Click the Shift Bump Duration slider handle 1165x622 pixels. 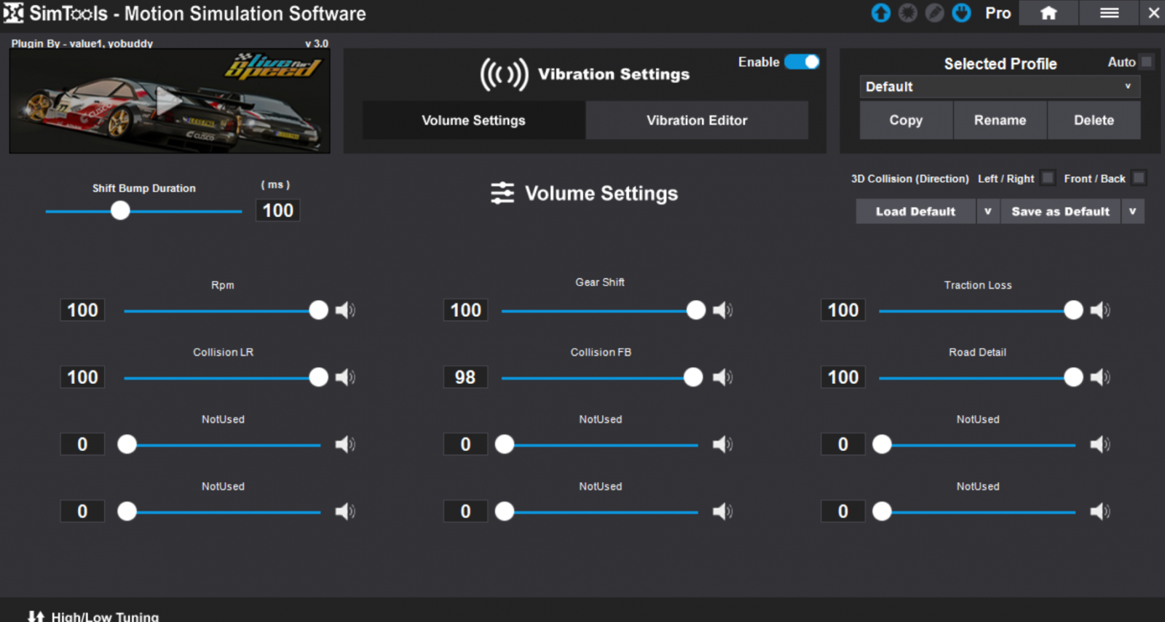(120, 211)
